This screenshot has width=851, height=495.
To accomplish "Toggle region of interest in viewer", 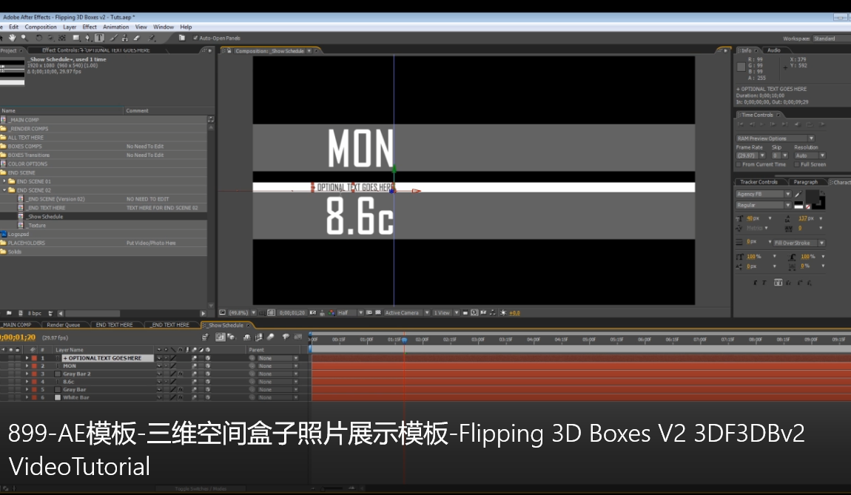I will [369, 313].
